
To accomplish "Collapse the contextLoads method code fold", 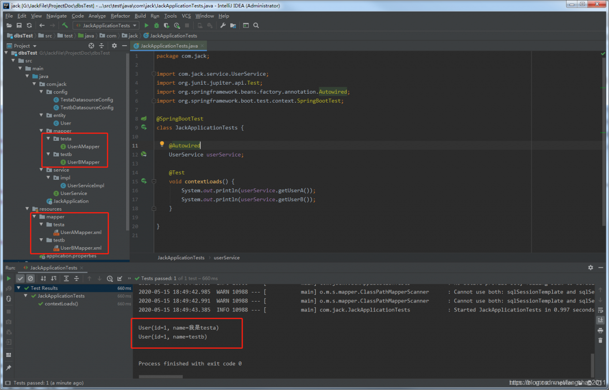I will (154, 181).
